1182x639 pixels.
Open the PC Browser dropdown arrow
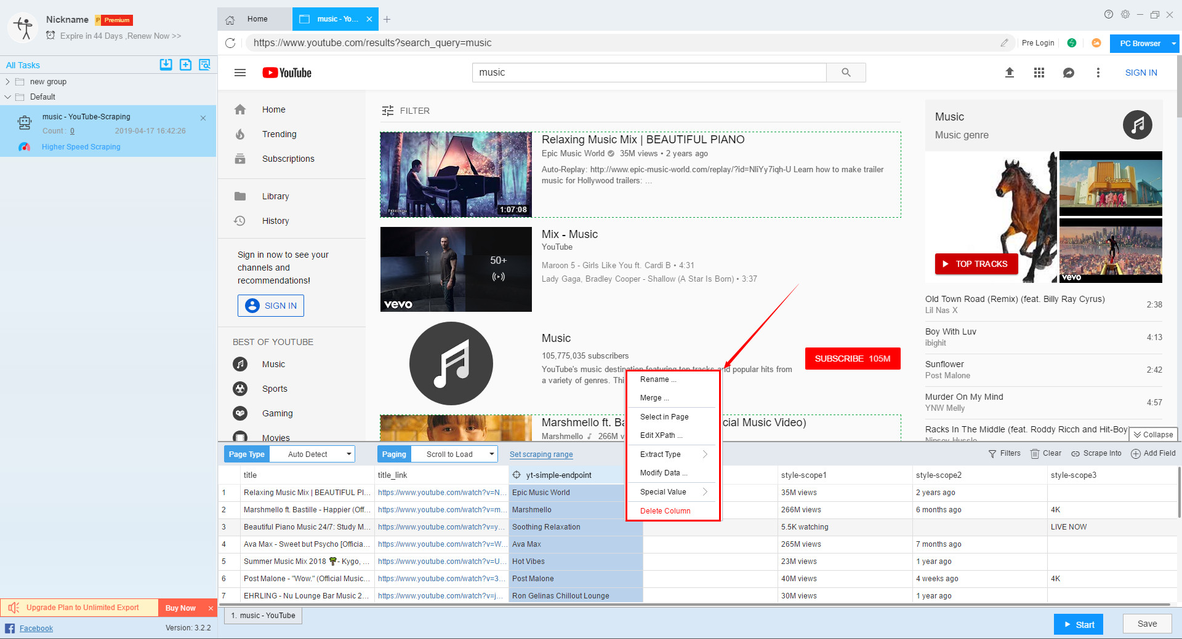1174,44
